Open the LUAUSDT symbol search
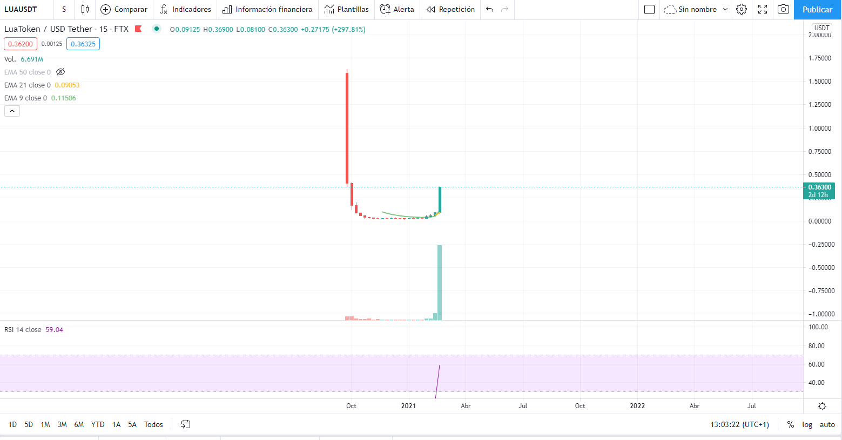This screenshot has height=440, width=842. pos(21,9)
